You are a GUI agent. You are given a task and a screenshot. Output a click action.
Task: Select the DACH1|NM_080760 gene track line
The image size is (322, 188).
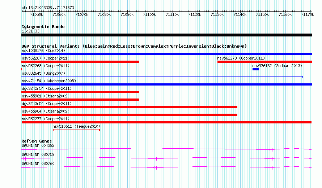tap(166, 167)
